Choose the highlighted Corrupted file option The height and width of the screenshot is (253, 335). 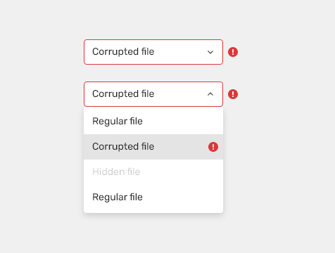(x=153, y=147)
